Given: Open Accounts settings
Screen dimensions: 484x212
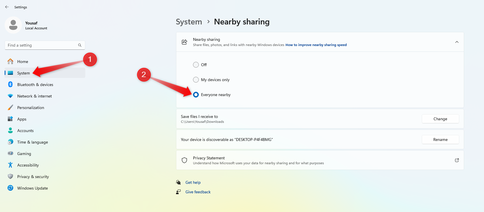Looking at the screenshot, I should 45,131.
